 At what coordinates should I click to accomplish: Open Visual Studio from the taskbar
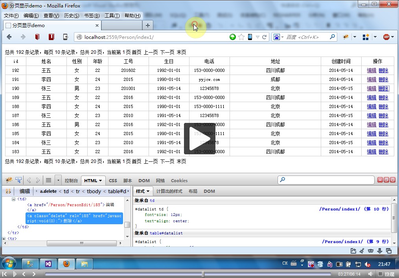(x=49, y=264)
